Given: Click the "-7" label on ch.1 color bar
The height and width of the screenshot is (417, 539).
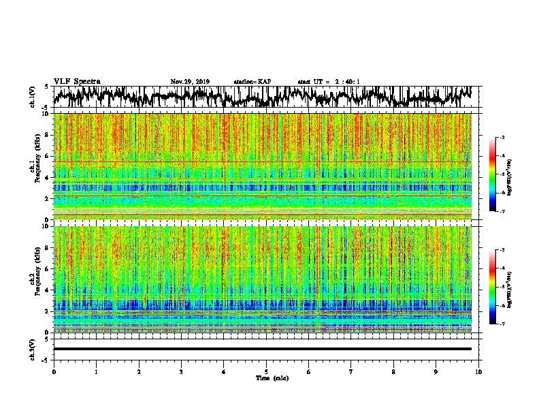Looking at the screenshot, I should click(502, 211).
